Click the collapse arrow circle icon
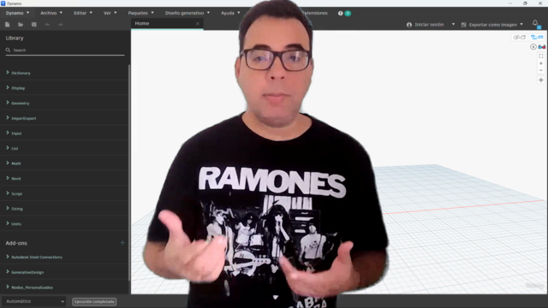The width and height of the screenshot is (548, 308). [x=533, y=47]
